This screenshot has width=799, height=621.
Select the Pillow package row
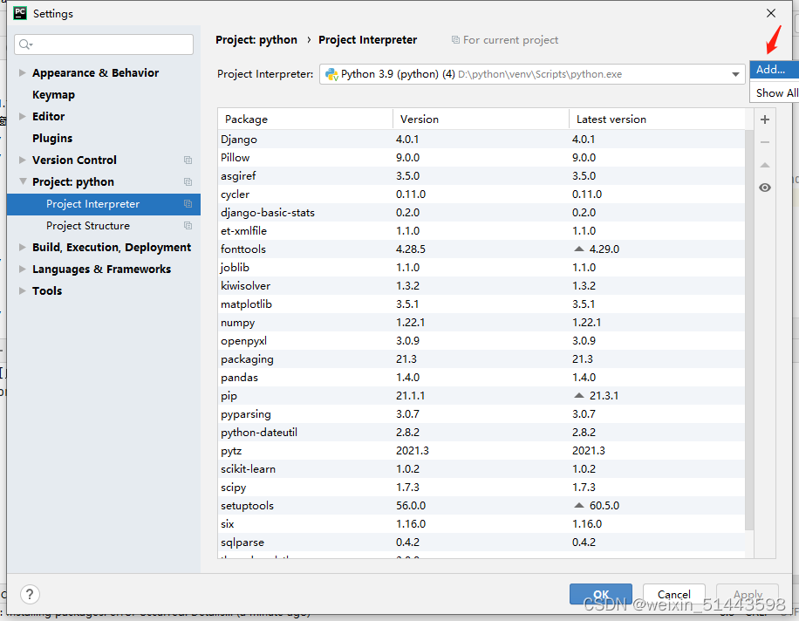coord(481,157)
